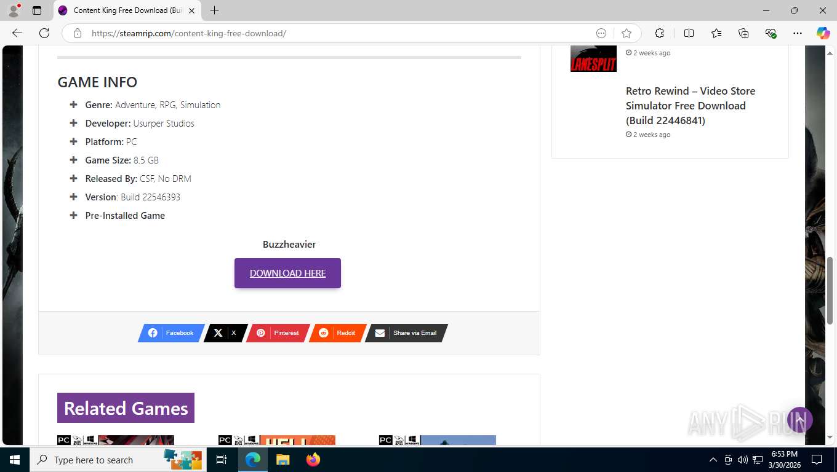Open the feedback smiley icon in address bar

pyautogui.click(x=601, y=33)
